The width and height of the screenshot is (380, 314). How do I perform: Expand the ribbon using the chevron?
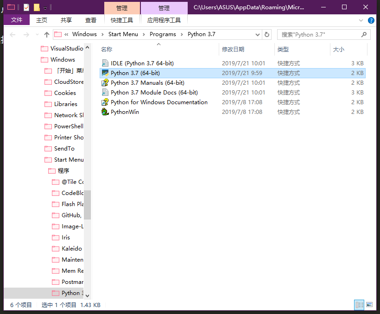[361, 20]
